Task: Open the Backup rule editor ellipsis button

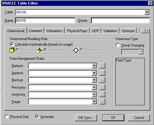Action: pyautogui.click(x=102, y=80)
